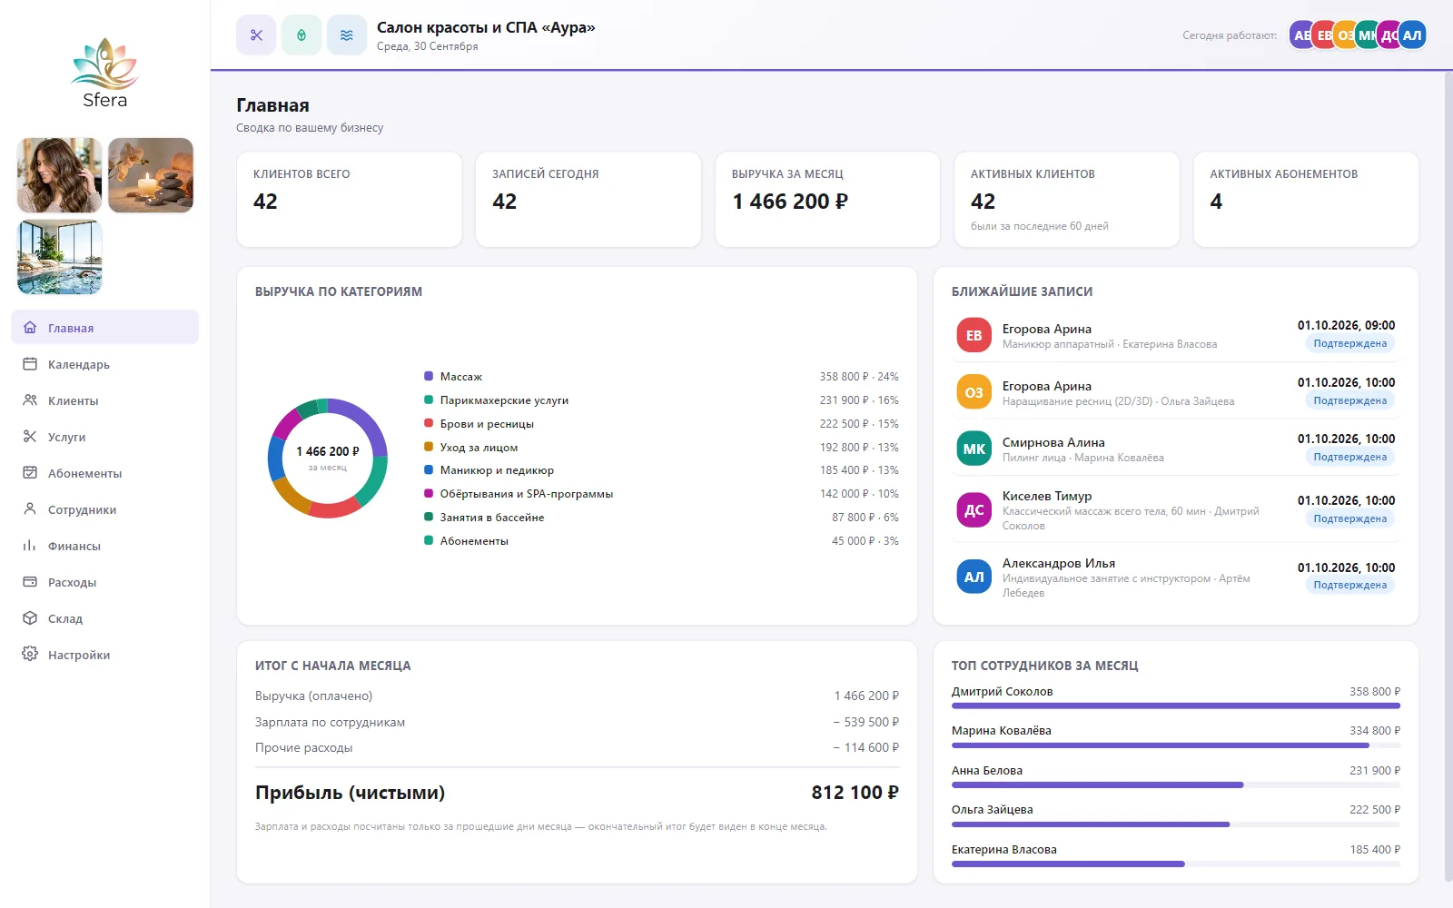This screenshot has height=908, width=1453.
Task: Open Киселев Тимур appointment entry
Action: 1176,510
